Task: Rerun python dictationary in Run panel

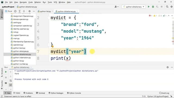Action: 6,72
